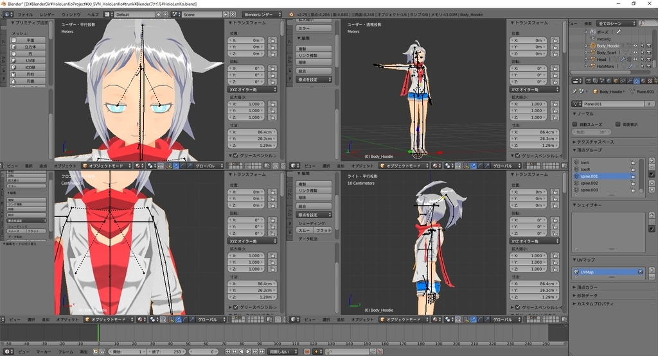Open the timeline フレーム menu
The height and width of the screenshot is (356, 658).
coord(66,352)
